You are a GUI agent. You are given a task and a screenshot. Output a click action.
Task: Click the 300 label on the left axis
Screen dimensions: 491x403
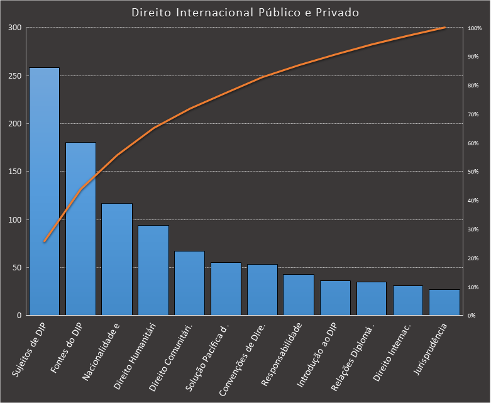pos(14,28)
